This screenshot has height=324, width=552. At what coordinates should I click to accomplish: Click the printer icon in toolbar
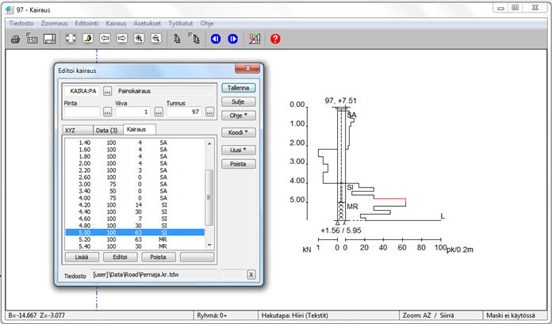(x=15, y=39)
